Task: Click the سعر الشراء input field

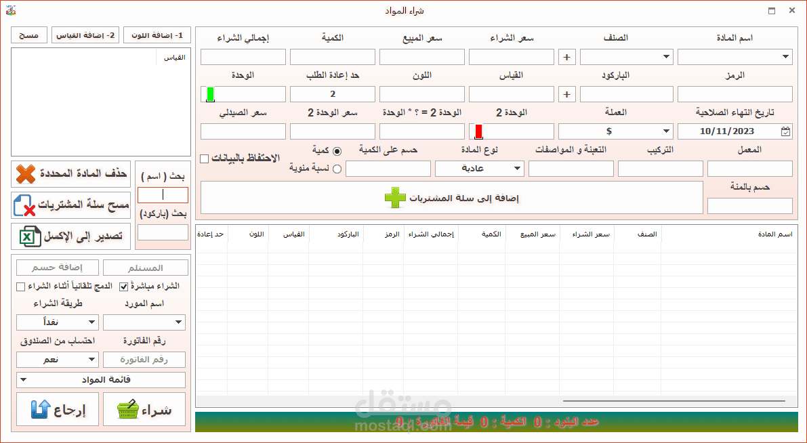Action: [x=511, y=57]
